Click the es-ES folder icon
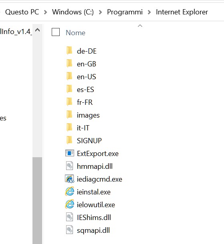This screenshot has width=224, height=244. click(69, 89)
